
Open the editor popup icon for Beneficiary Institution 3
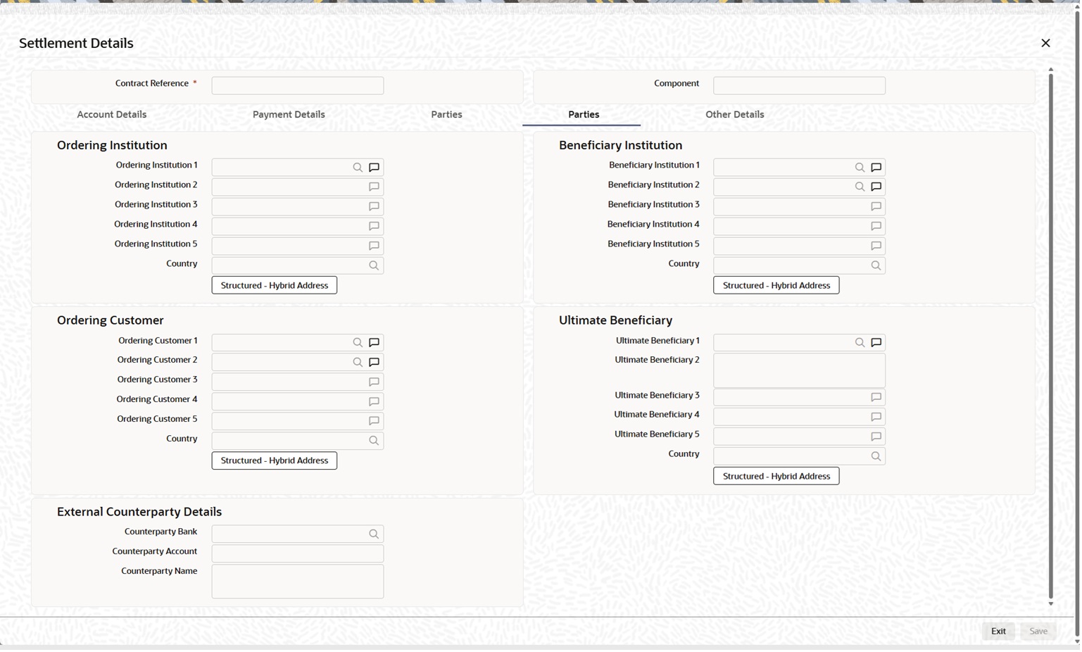pyautogui.click(x=876, y=207)
